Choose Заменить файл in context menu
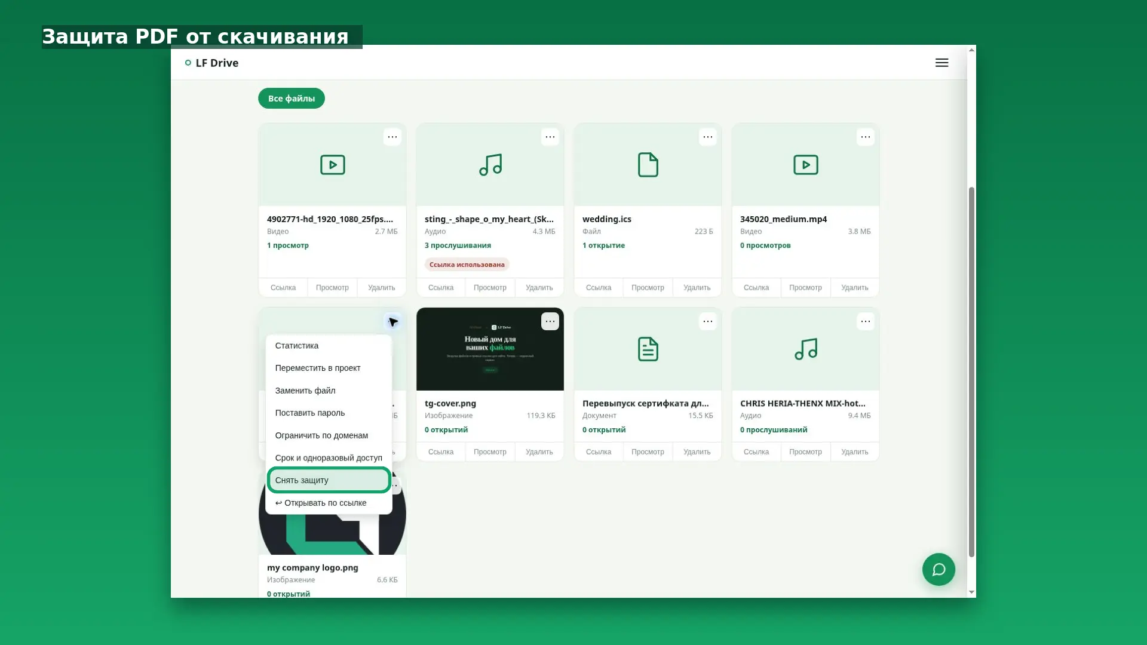The height and width of the screenshot is (645, 1147). pos(329,391)
